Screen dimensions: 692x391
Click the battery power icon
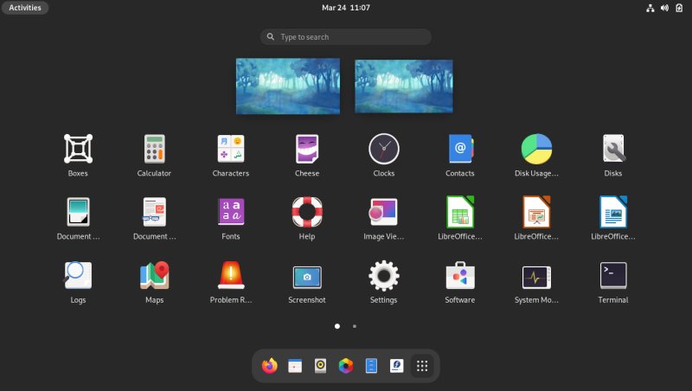click(x=679, y=8)
